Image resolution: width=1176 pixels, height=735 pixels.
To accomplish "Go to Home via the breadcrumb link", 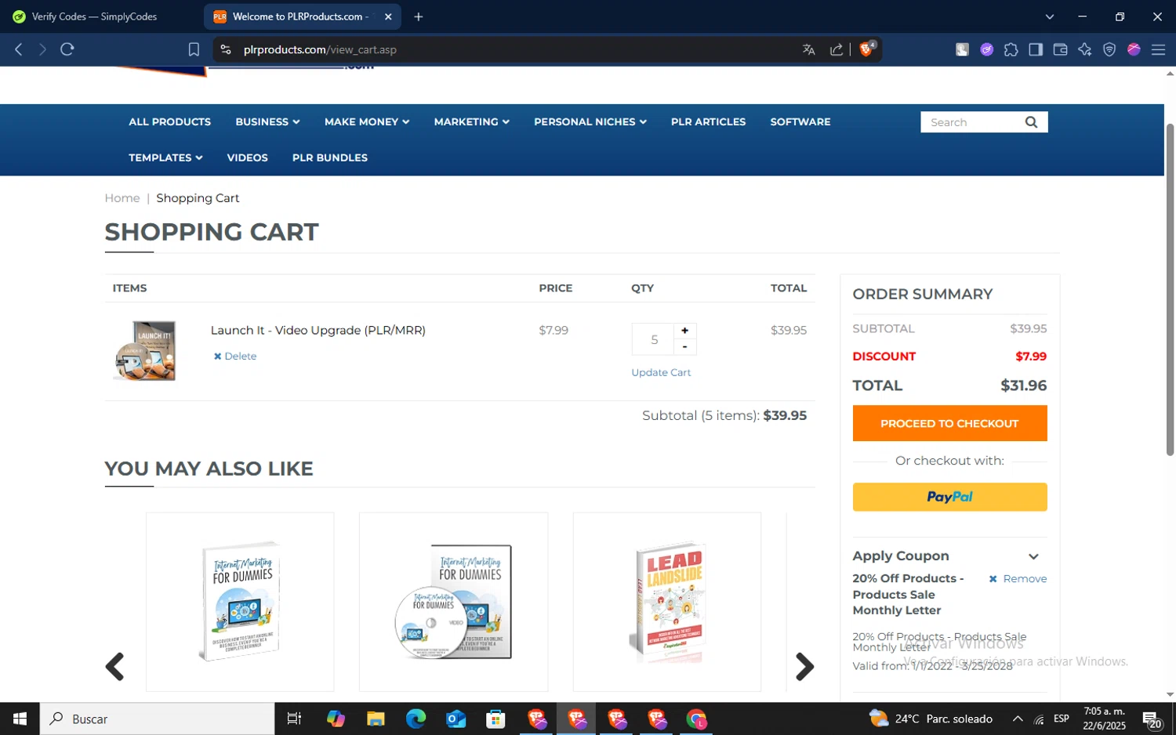I will pos(122,198).
